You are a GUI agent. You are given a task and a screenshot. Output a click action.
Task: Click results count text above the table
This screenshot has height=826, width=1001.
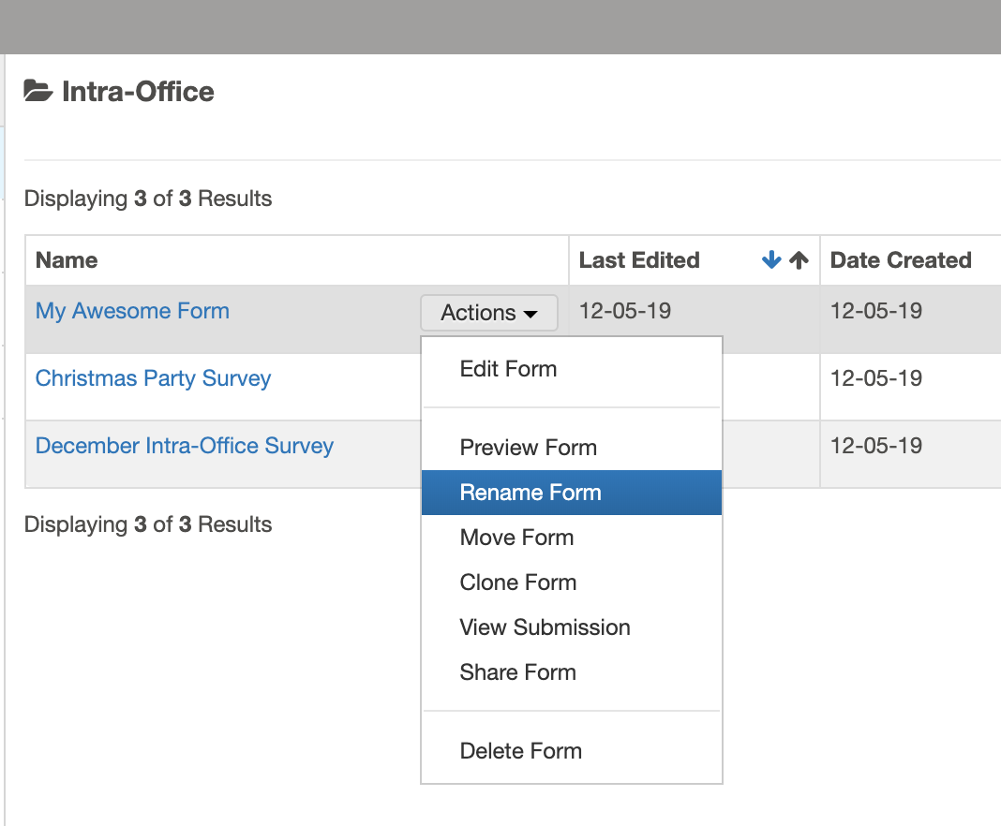[148, 199]
